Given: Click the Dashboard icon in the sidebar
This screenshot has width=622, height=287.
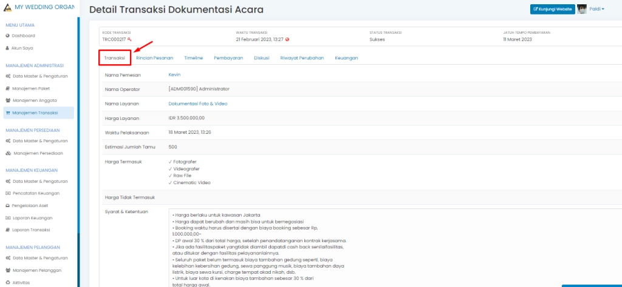Looking at the screenshot, I should pos(7,36).
